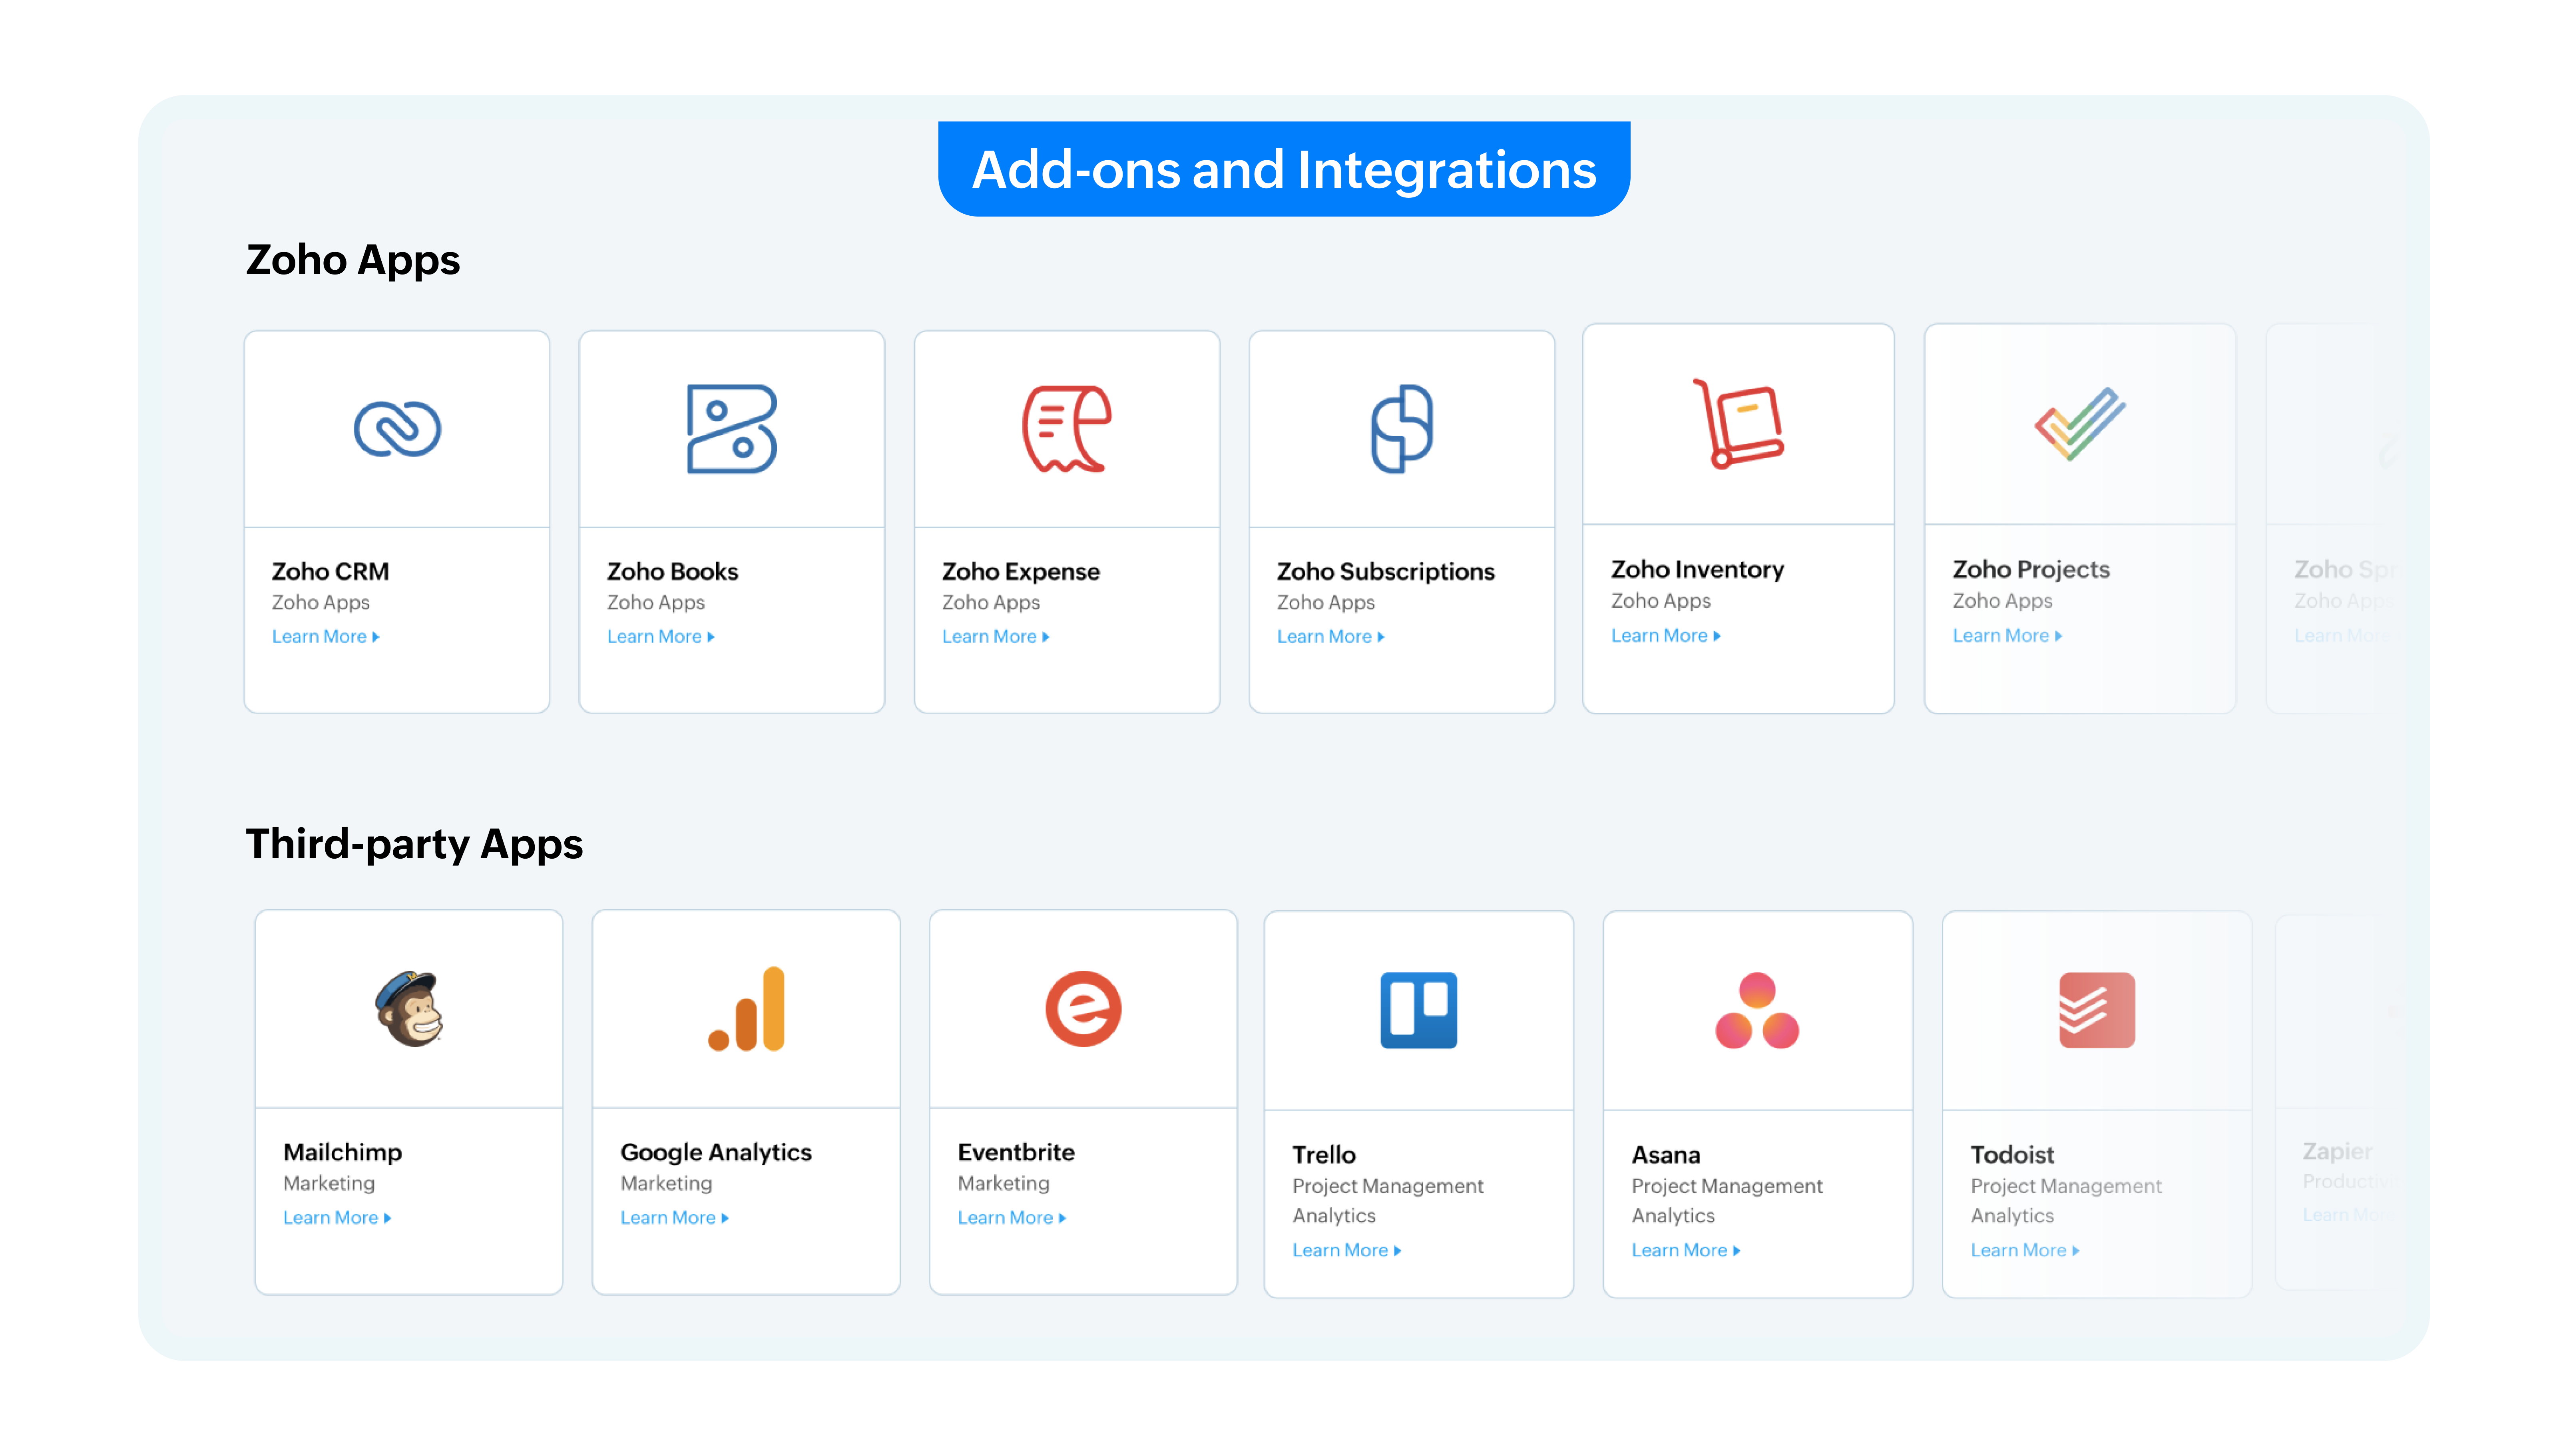Click the Google Analytics bar-chart logo
Viewport: 2569px width, 1456px height.
(746, 1008)
